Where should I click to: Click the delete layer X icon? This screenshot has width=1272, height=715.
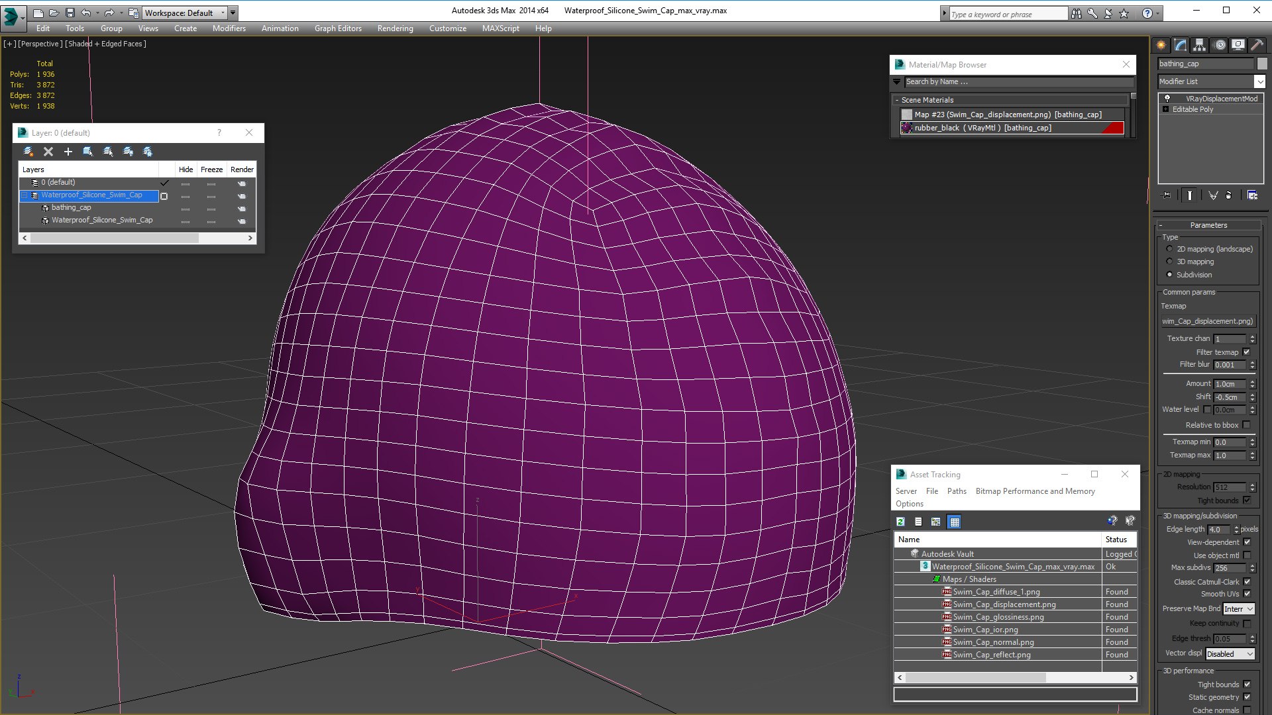click(48, 152)
